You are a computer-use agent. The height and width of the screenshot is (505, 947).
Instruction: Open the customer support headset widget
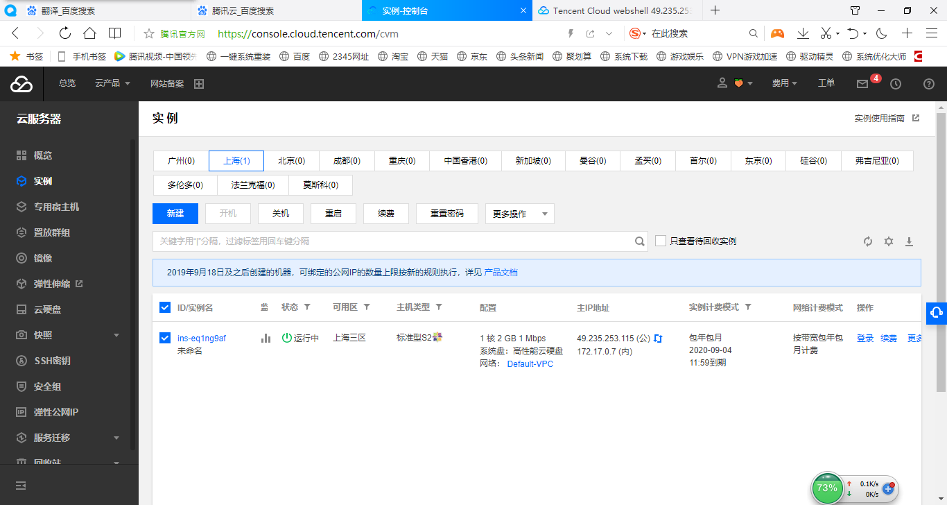[x=937, y=313]
